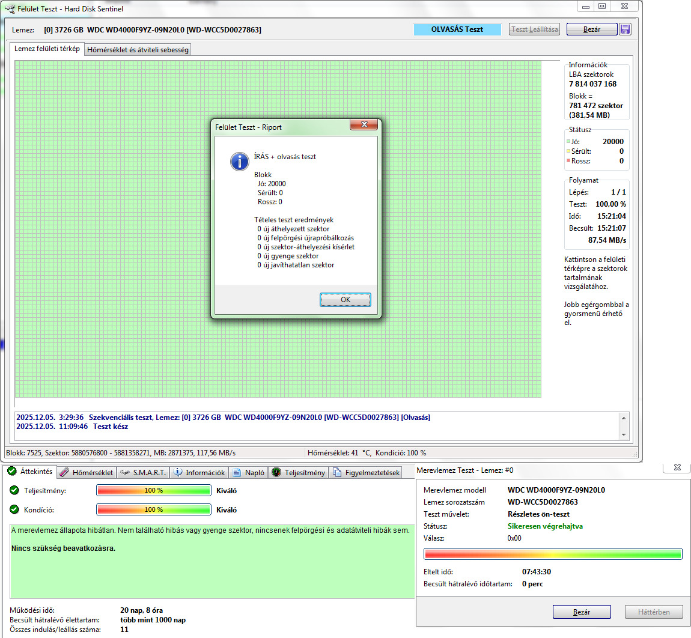Viewport: 691px width, 638px height.
Task: Open the Információk tab
Action: point(199,472)
